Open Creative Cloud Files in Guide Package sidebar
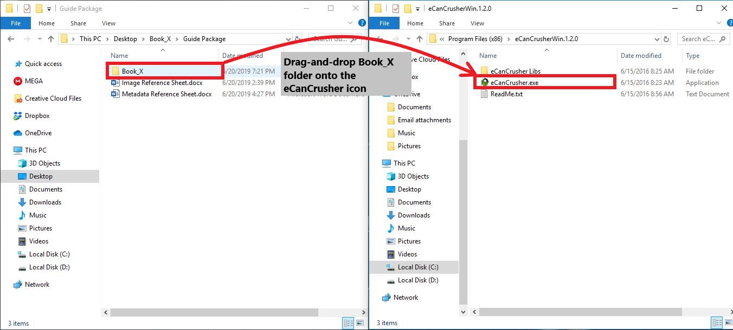Image resolution: width=733 pixels, height=330 pixels. click(x=48, y=98)
